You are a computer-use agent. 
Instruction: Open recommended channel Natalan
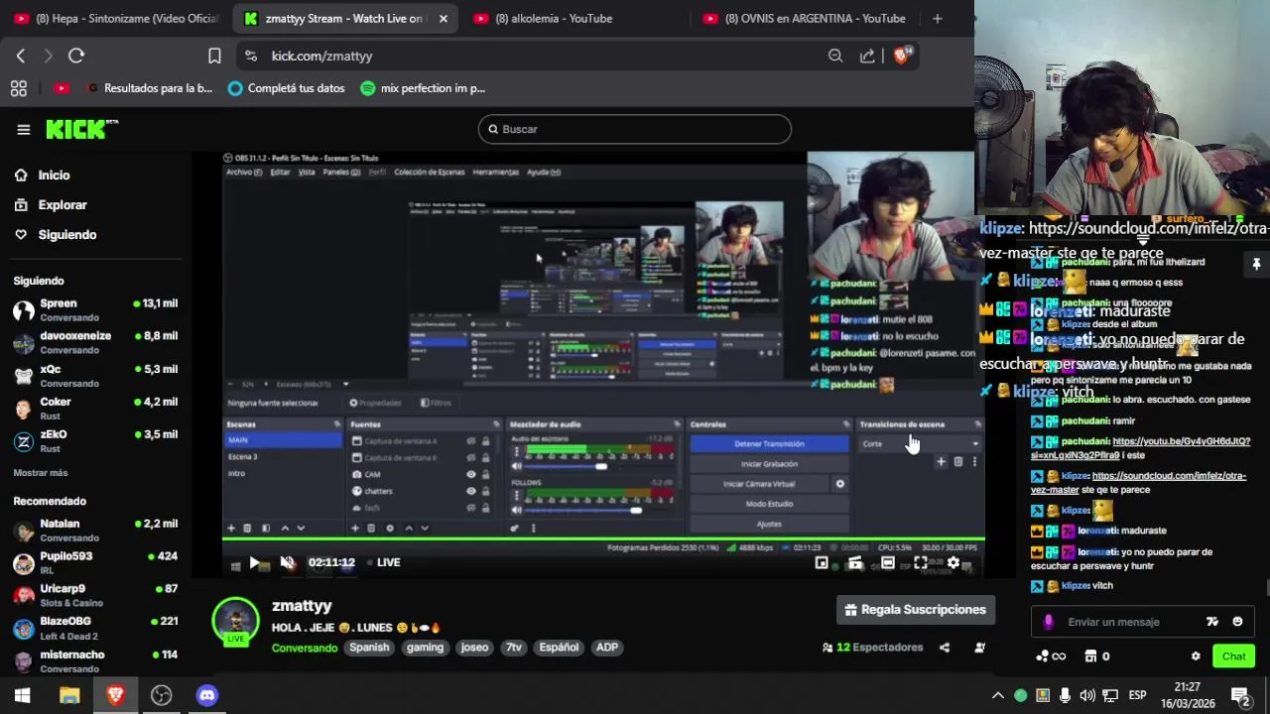[x=95, y=530]
